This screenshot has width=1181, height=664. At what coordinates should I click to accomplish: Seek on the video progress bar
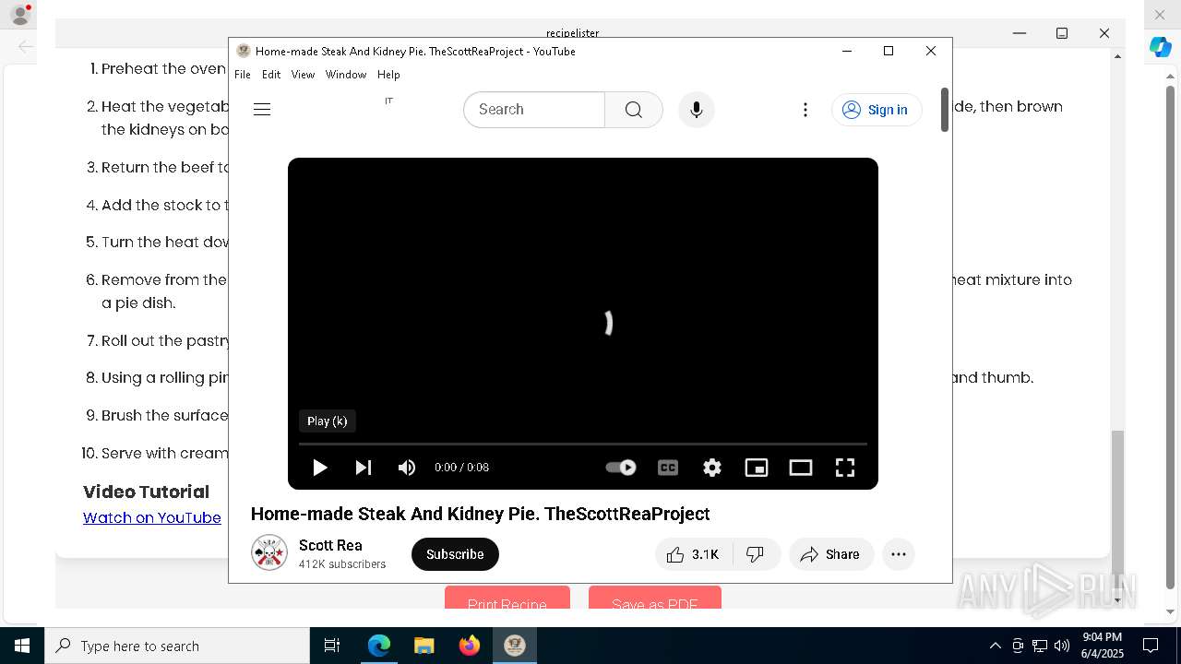(x=583, y=445)
